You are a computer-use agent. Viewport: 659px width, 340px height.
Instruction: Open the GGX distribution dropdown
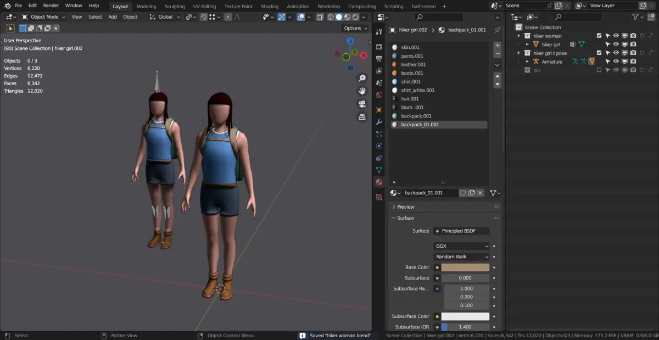pos(461,246)
